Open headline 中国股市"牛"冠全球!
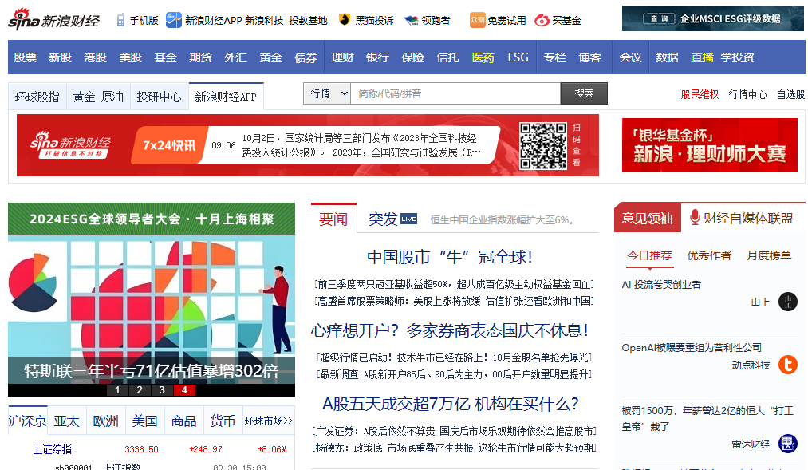808x470 pixels. pyautogui.click(x=450, y=257)
